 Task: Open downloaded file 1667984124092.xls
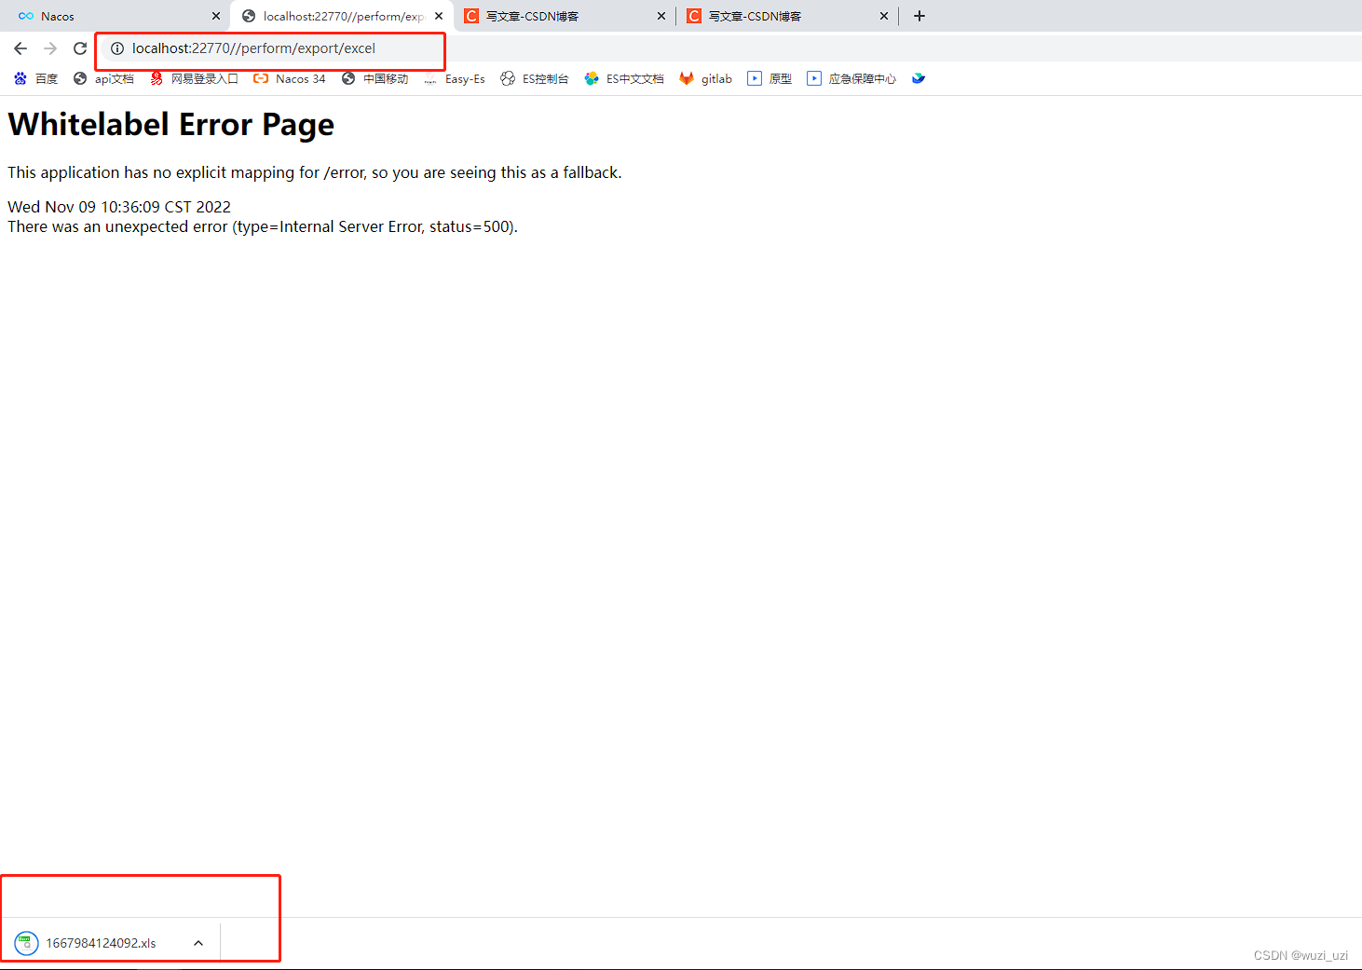pyautogui.click(x=101, y=943)
